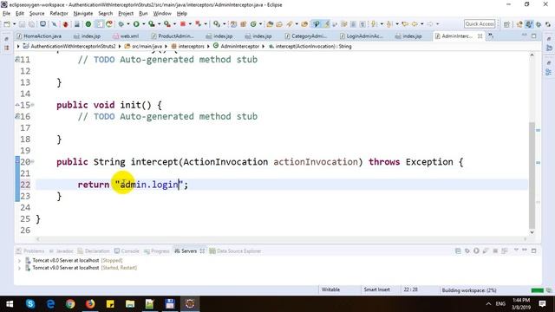
Task: Click the green Run launch icon
Action: coord(136,24)
